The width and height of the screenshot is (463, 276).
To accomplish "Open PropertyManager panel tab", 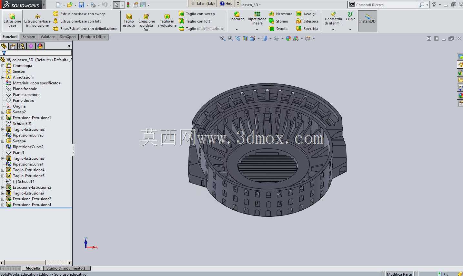I will pyautogui.click(x=13, y=46).
